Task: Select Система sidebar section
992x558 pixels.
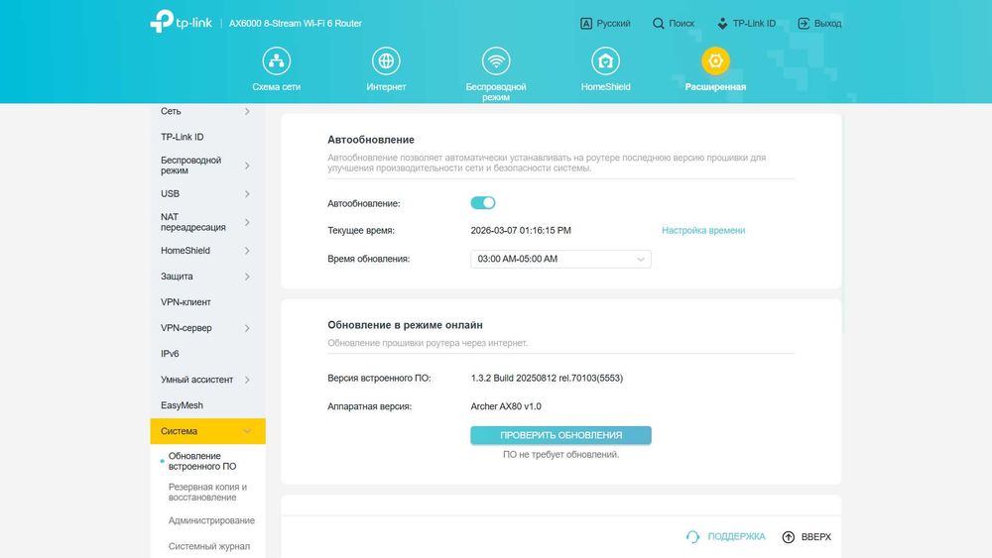Action: click(x=207, y=431)
